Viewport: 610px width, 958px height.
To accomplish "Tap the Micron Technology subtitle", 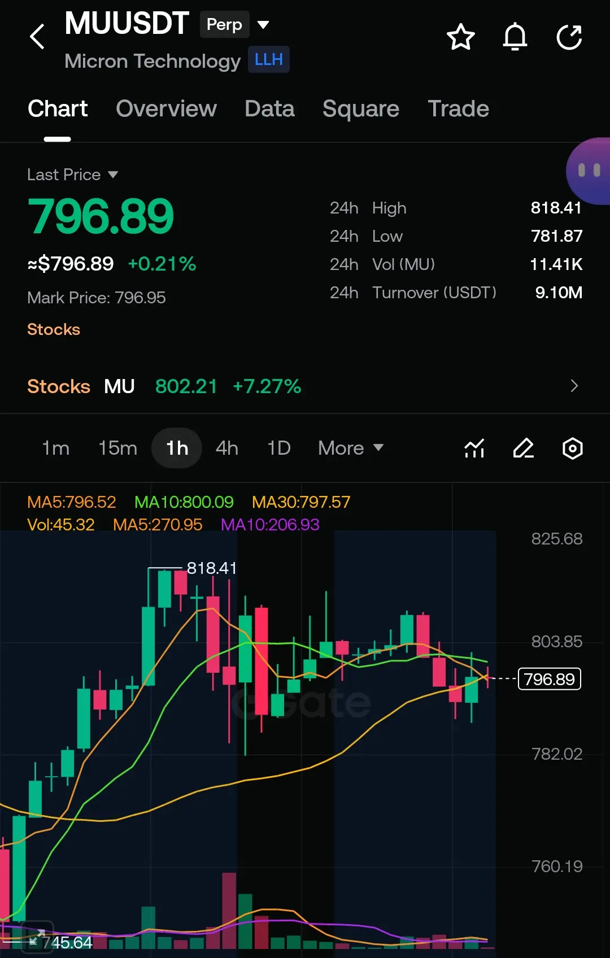I will (x=152, y=60).
